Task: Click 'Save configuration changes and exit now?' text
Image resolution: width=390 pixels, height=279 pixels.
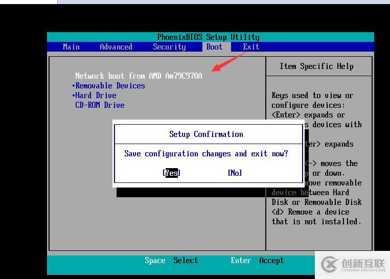Action: pyautogui.click(x=206, y=153)
